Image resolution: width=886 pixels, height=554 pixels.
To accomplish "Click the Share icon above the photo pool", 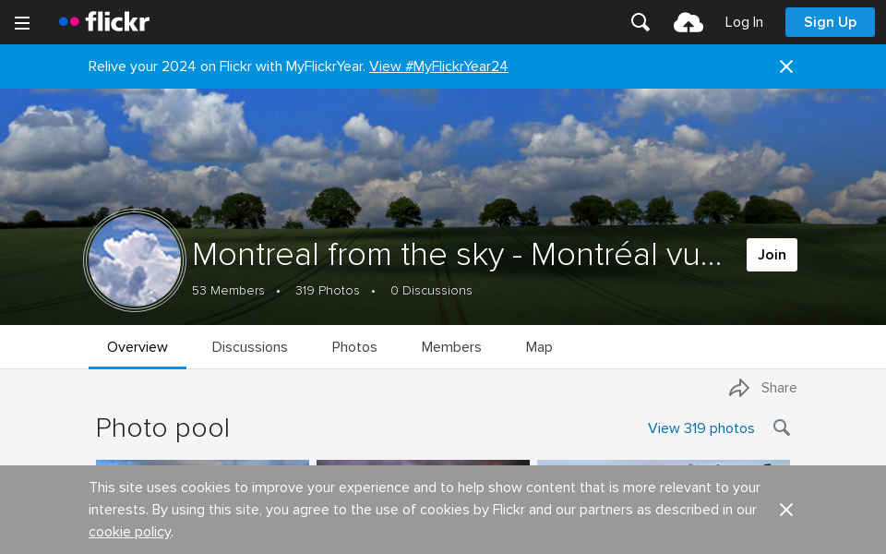I will pyautogui.click(x=738, y=388).
